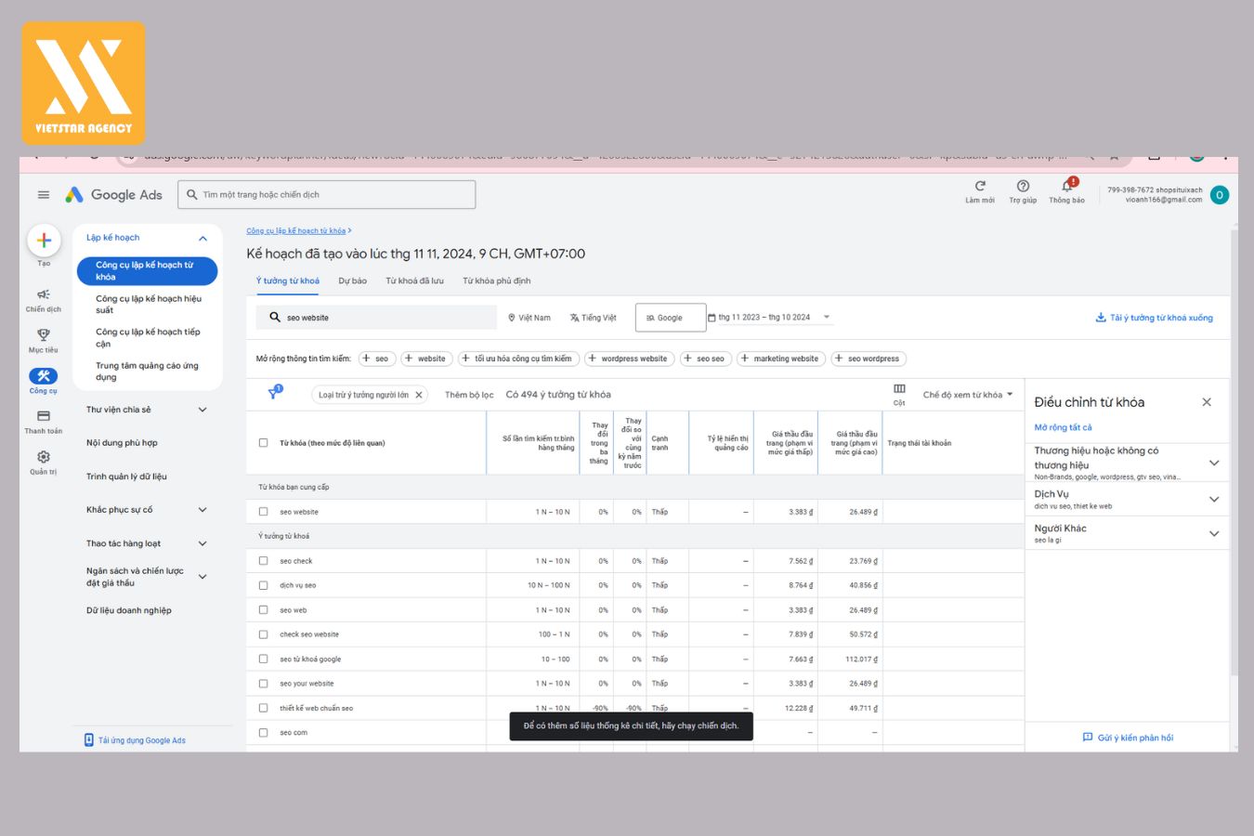Expand Thư viện chia sẻ section
1254x836 pixels.
tap(202, 410)
